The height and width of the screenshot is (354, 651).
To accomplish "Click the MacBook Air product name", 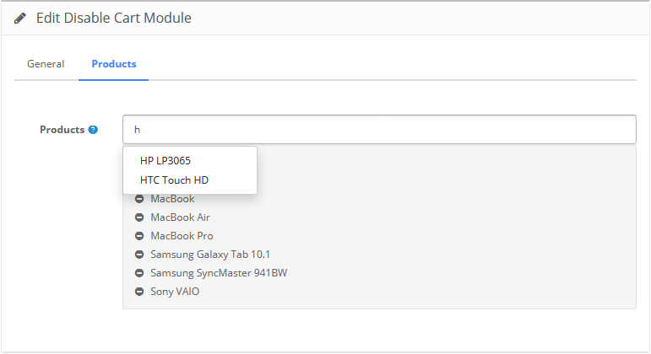I will coord(180,217).
